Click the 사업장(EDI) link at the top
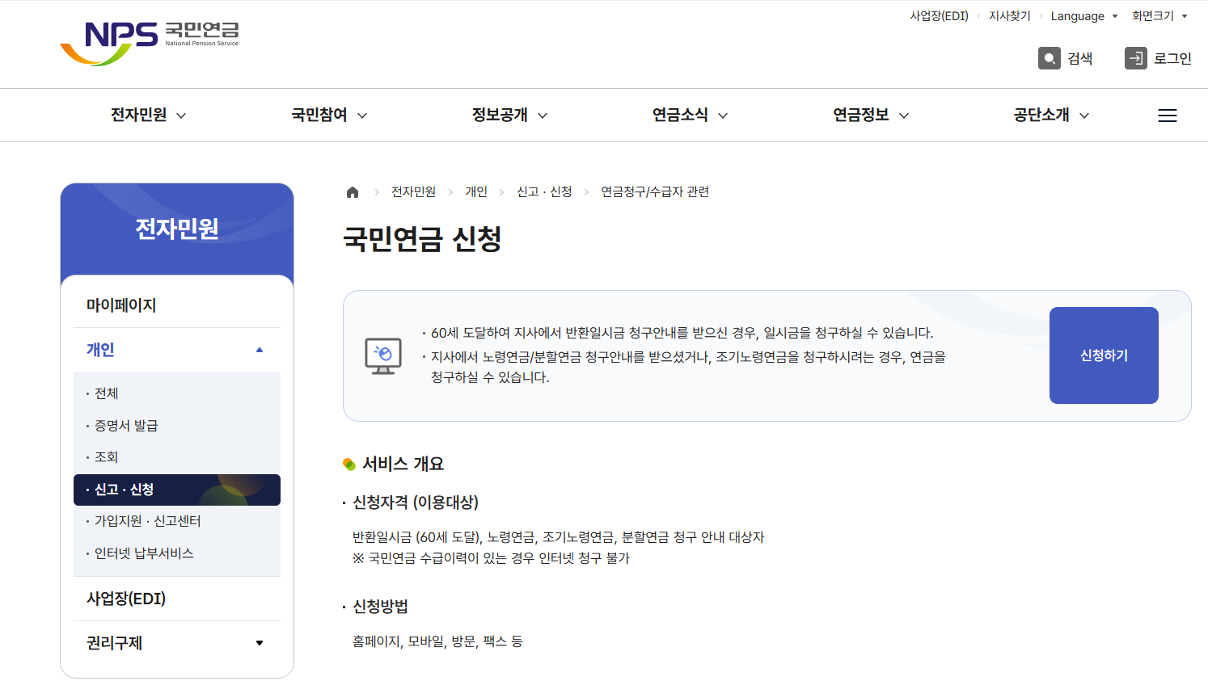Image resolution: width=1208 pixels, height=681 pixels. (x=938, y=15)
